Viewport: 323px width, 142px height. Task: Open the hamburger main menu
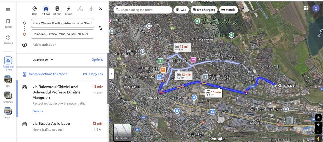(8, 10)
